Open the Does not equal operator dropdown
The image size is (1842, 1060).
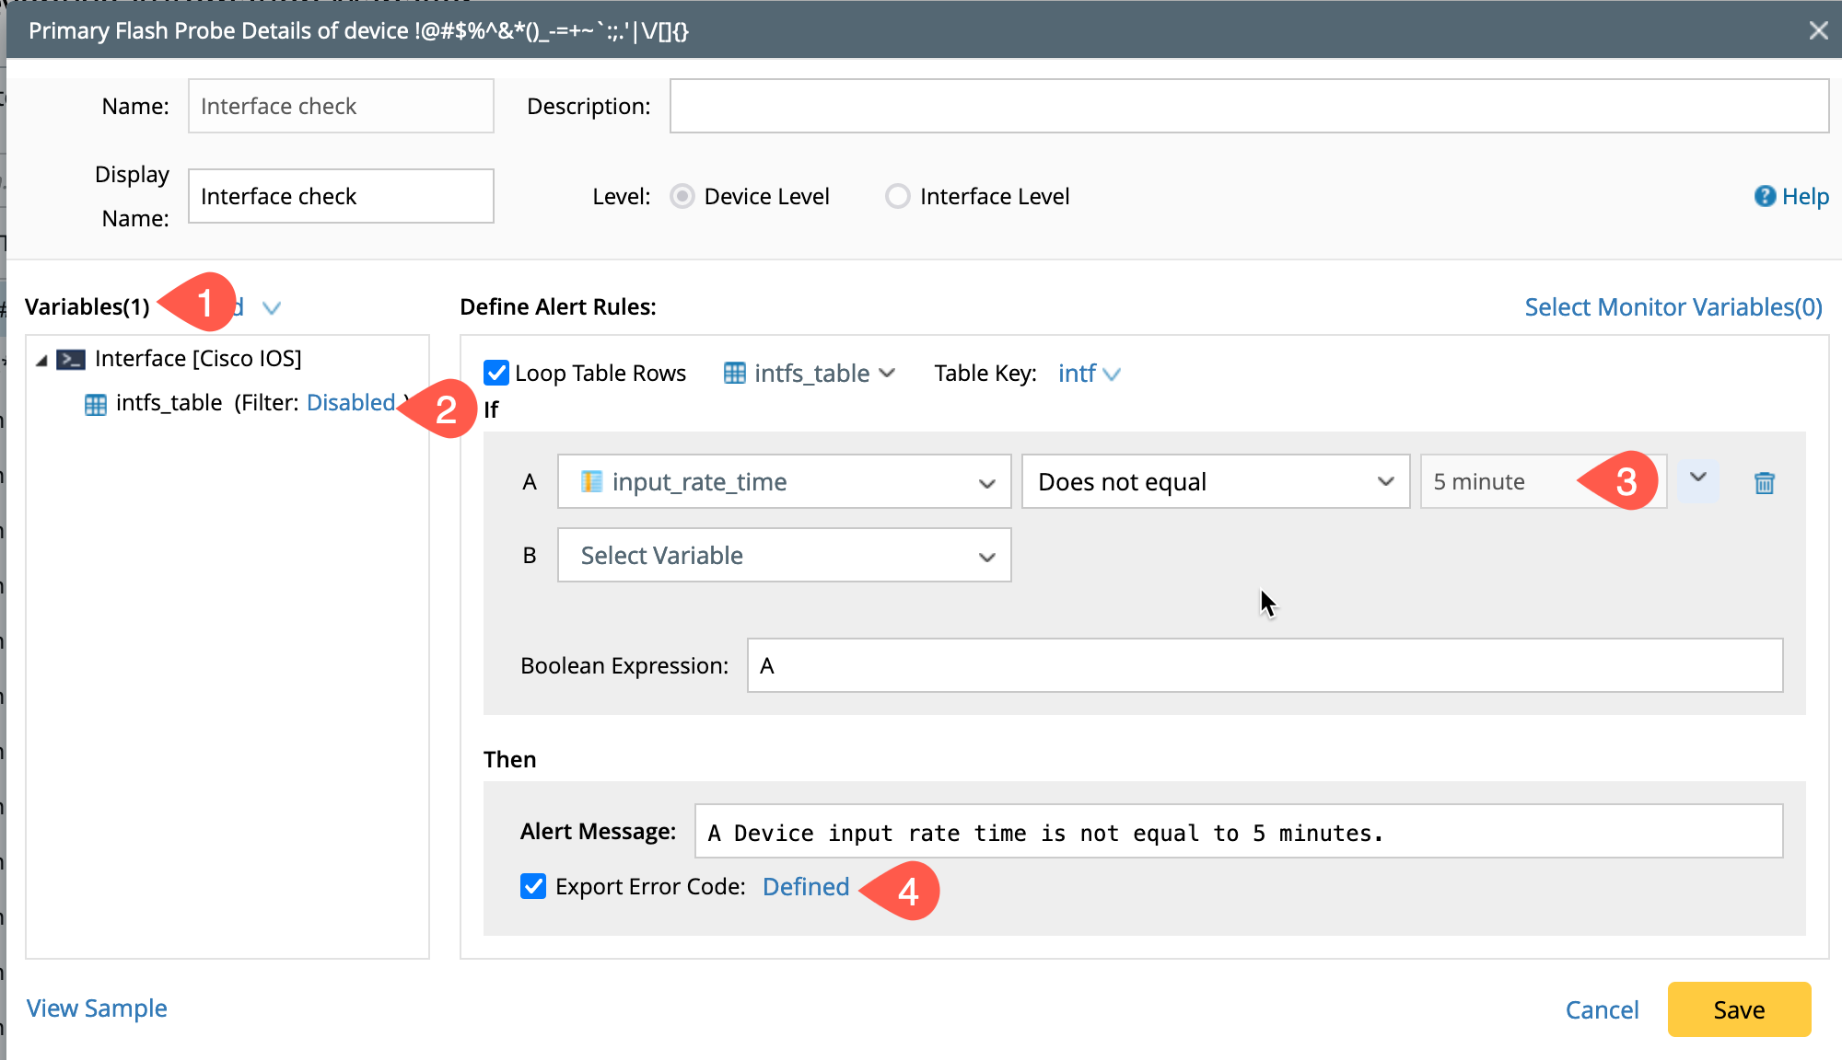click(x=1215, y=481)
